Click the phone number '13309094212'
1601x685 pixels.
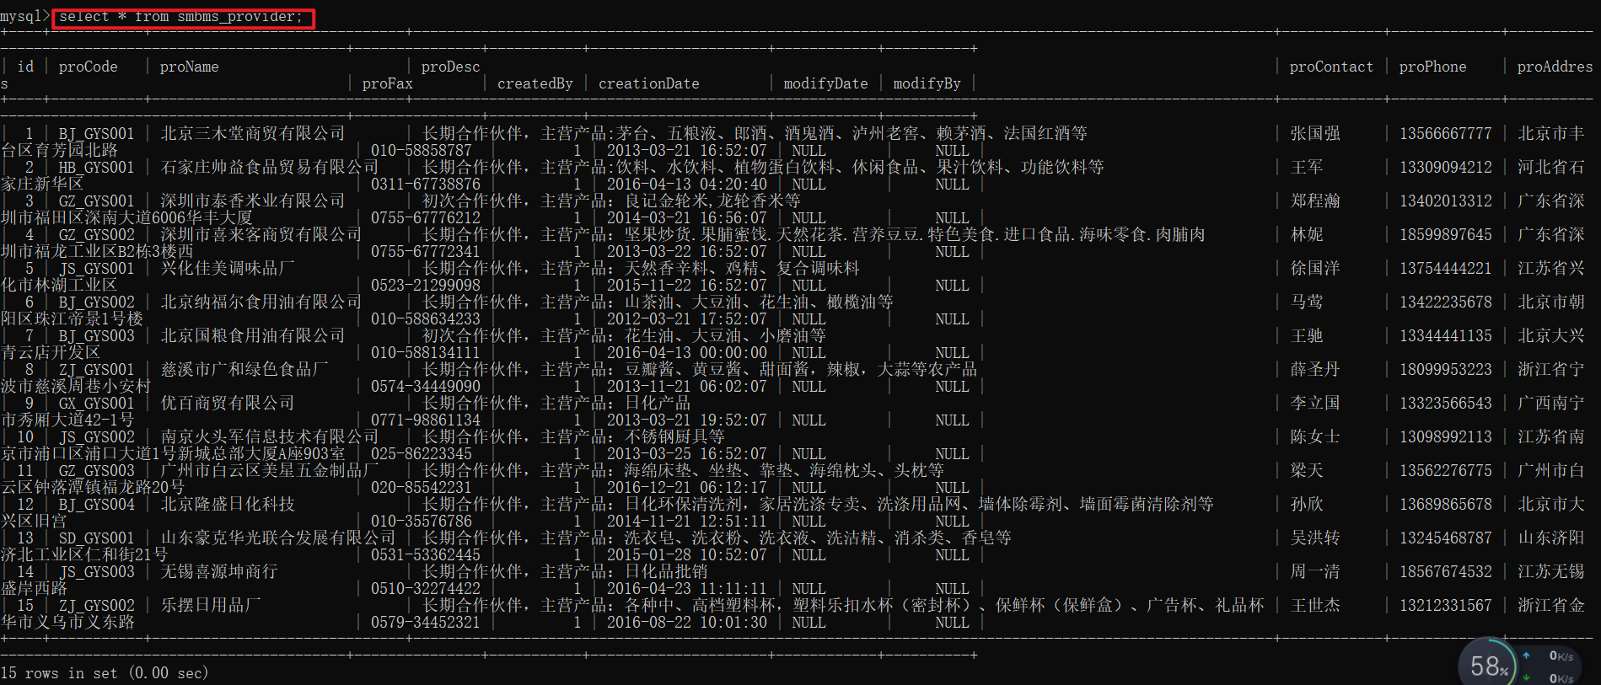click(x=1446, y=167)
